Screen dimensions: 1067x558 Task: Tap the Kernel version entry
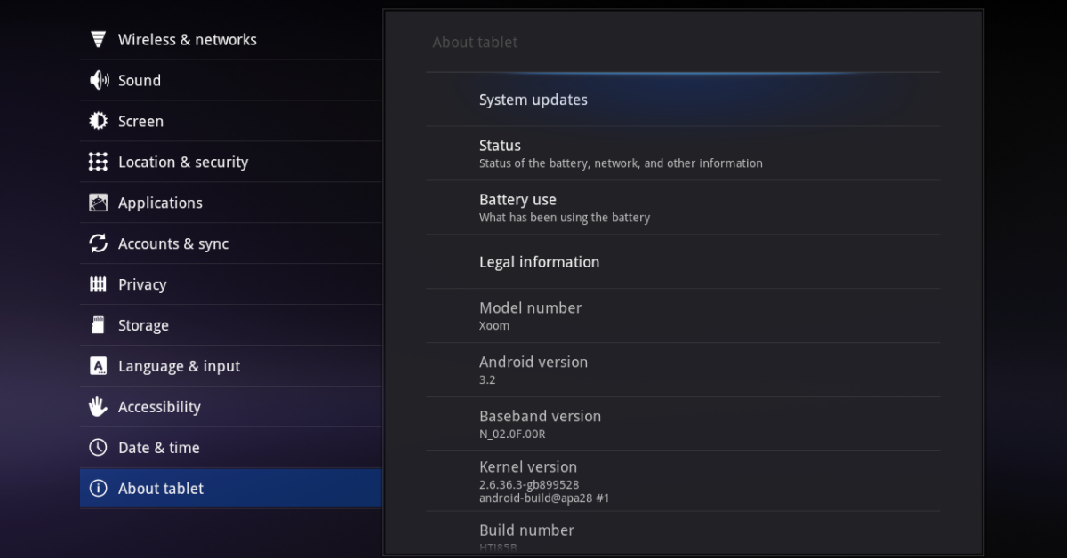543,482
